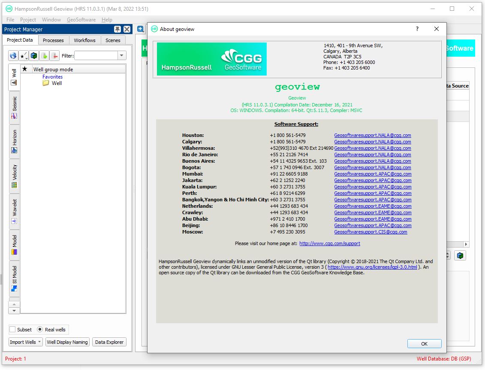Click the Well folder in the tree

point(56,83)
